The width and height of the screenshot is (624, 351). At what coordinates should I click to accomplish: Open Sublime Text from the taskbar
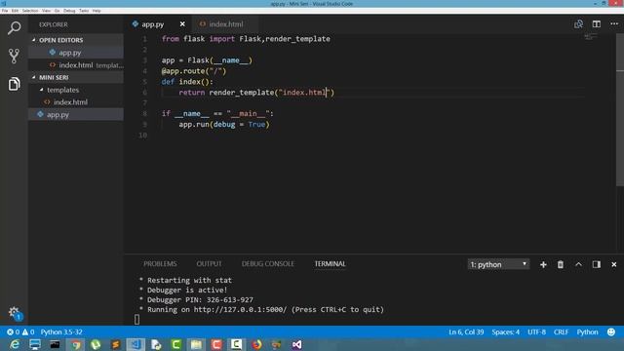(115, 344)
